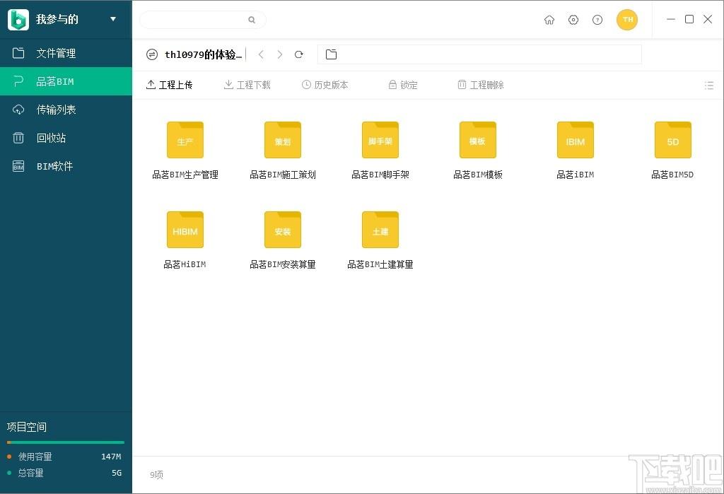Viewport: 724px width, 494px height.
Task: Navigate forward with right arrow
Action: coord(280,54)
